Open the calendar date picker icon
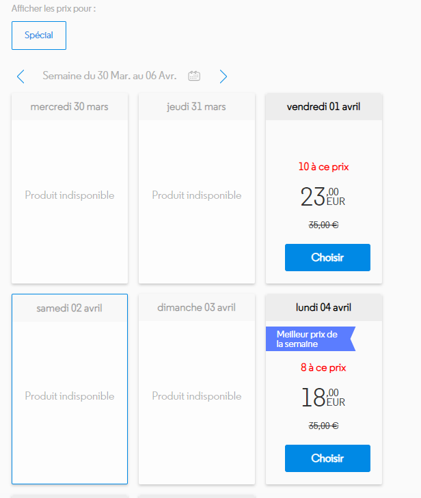The image size is (421, 498). [x=194, y=77]
